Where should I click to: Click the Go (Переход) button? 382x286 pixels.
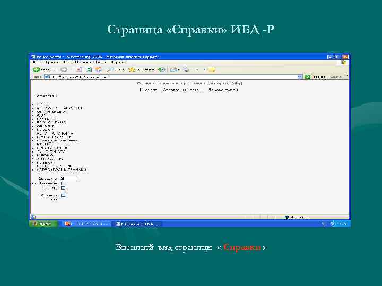pos(315,77)
